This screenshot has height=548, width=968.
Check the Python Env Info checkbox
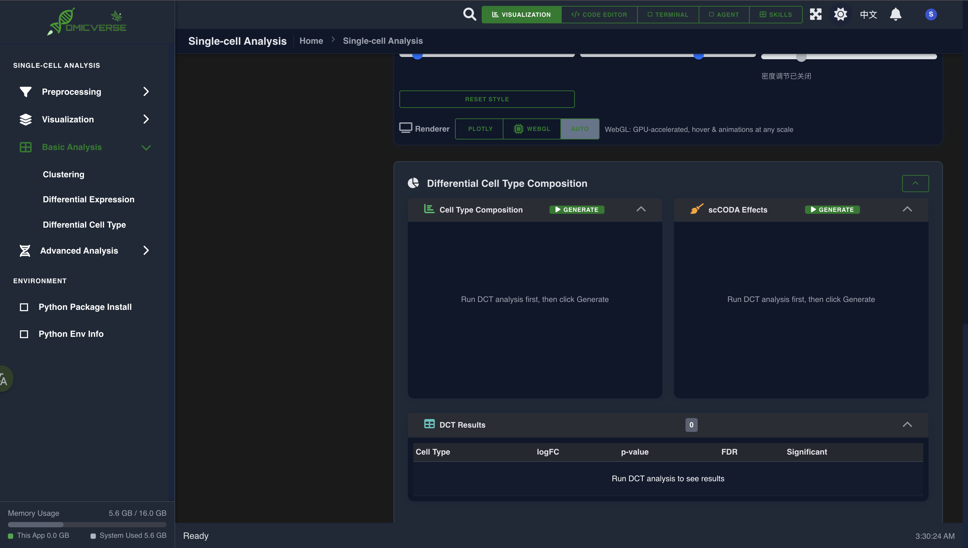click(24, 334)
